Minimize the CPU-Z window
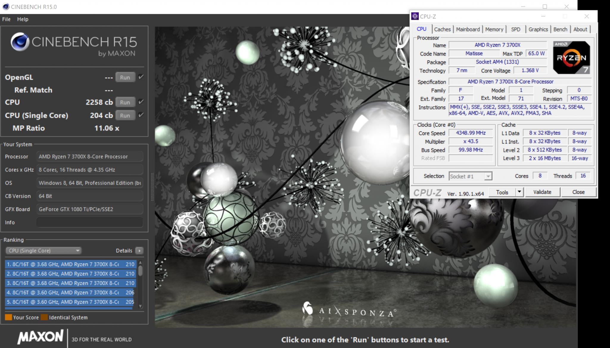The height and width of the screenshot is (348, 610). [x=543, y=16]
